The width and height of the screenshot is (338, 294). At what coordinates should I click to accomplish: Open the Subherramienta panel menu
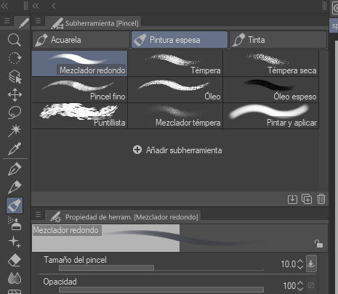(x=38, y=21)
